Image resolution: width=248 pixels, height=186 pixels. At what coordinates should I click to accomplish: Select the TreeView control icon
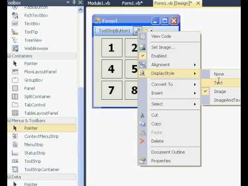pos(15,40)
